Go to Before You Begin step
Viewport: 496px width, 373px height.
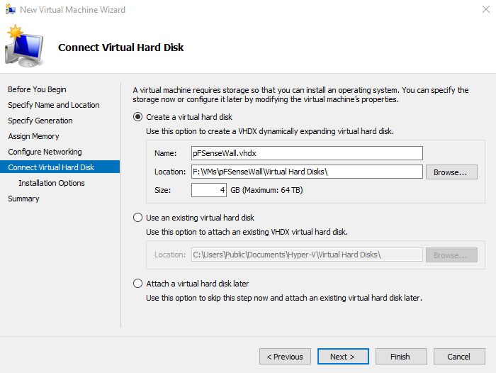(37, 89)
